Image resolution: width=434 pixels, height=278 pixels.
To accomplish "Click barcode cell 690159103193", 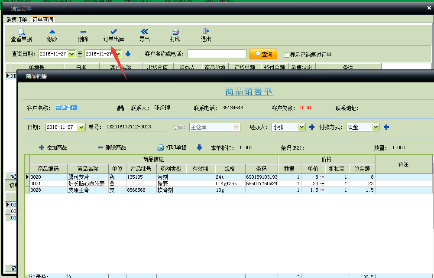I will tap(262, 177).
